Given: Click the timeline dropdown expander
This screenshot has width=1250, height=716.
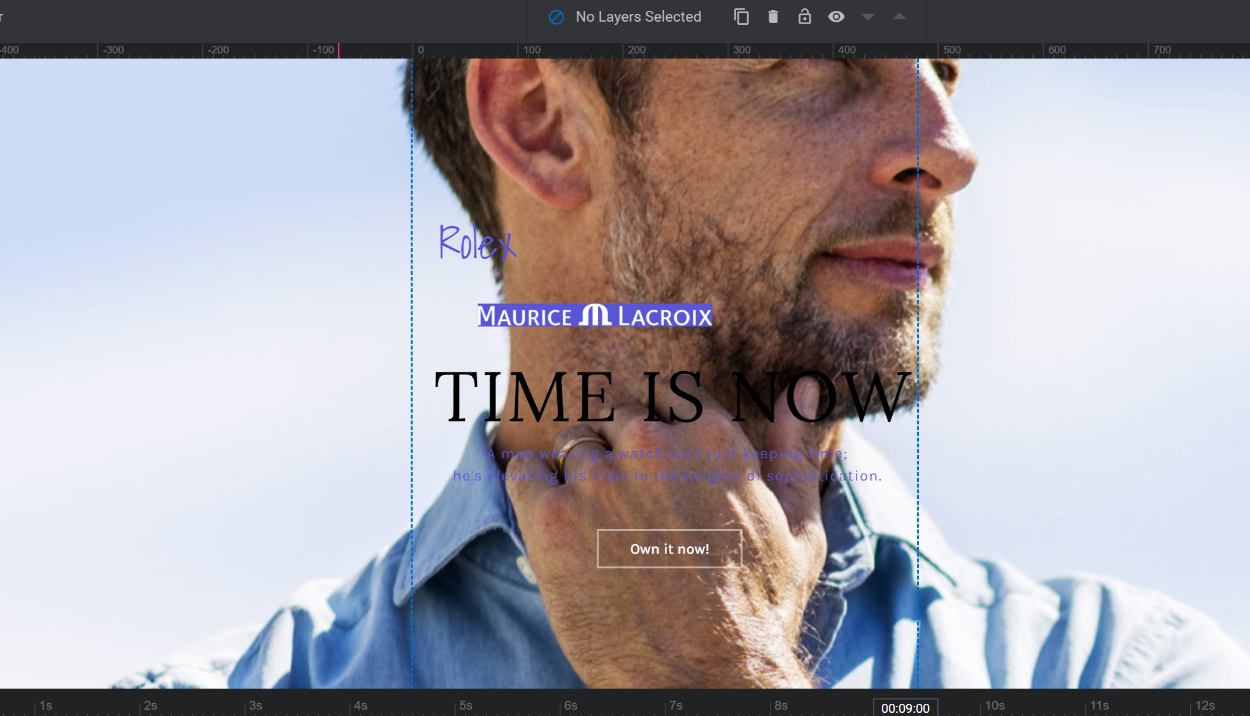Looking at the screenshot, I should (868, 15).
